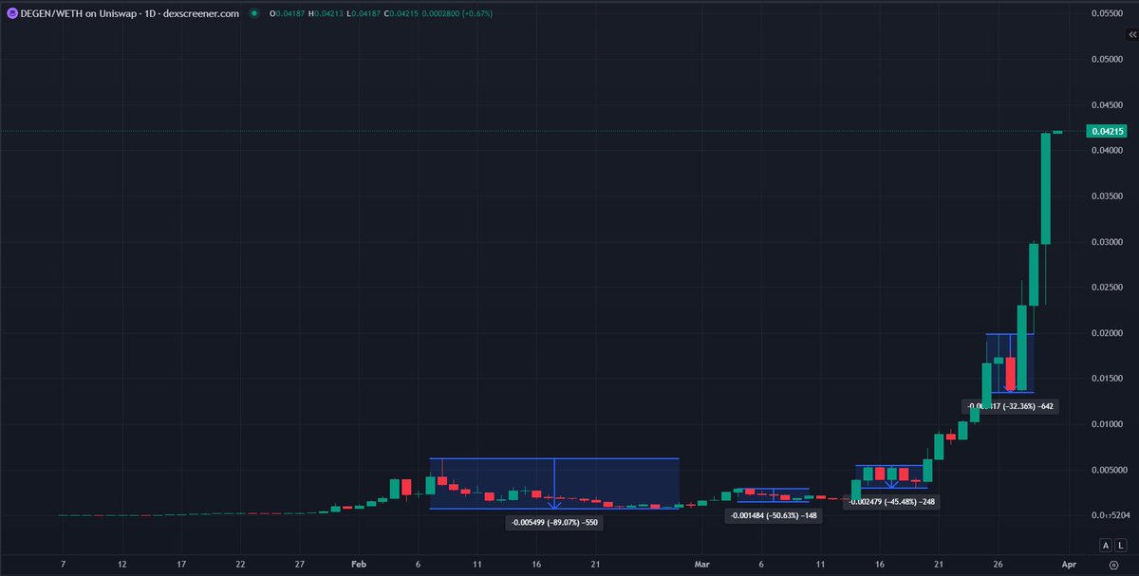Toggle auto scale with the A button

pos(1106,545)
